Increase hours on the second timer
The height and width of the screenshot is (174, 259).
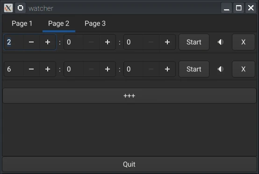click(x=48, y=69)
